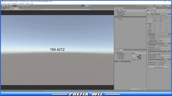
Task: Advance one frame with Step button
Action: 89,6
